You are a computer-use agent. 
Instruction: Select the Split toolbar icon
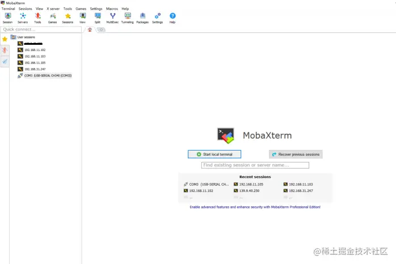(x=98, y=18)
